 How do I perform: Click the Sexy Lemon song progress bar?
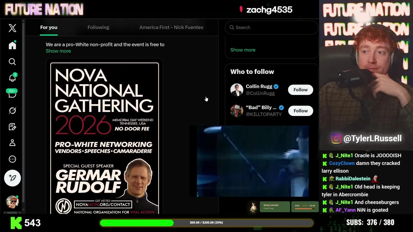[x=305, y=208]
